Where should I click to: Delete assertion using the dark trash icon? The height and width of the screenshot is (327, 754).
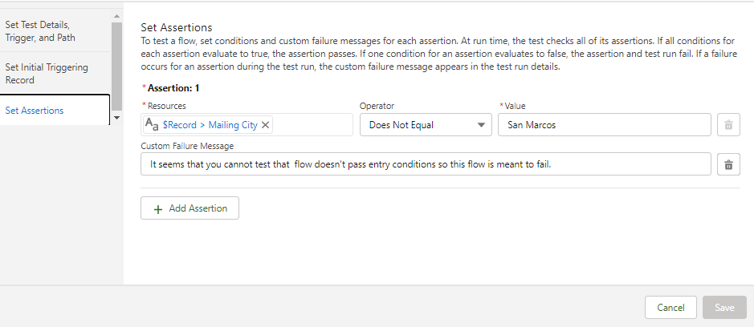tap(728, 164)
